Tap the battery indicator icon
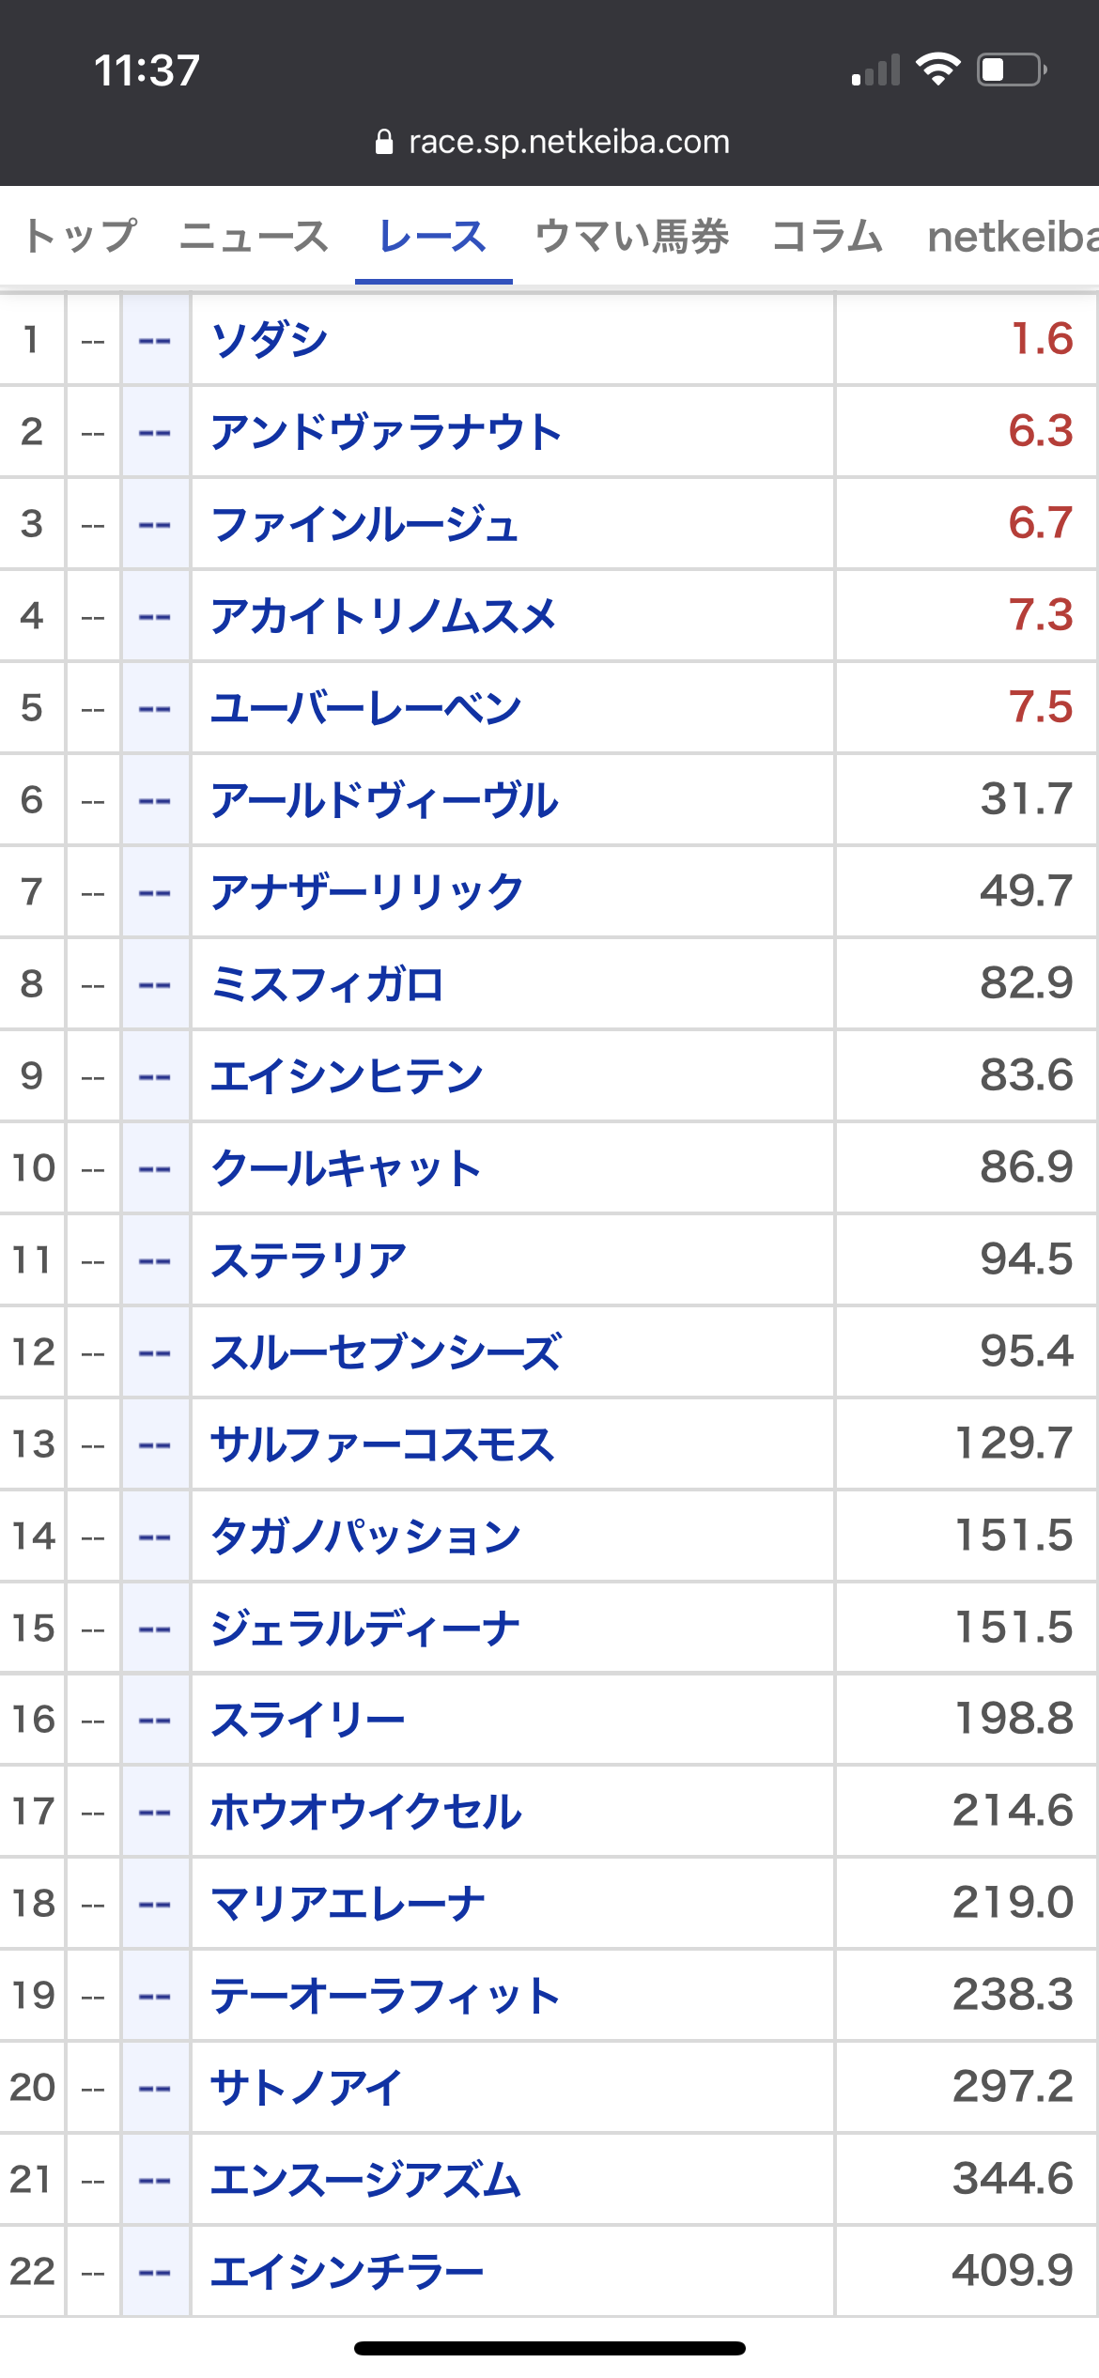 click(x=1012, y=69)
